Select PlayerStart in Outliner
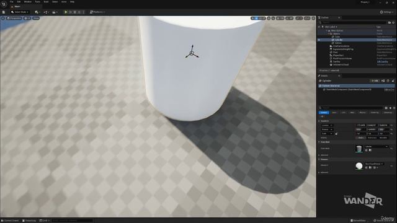 [x=338, y=55]
